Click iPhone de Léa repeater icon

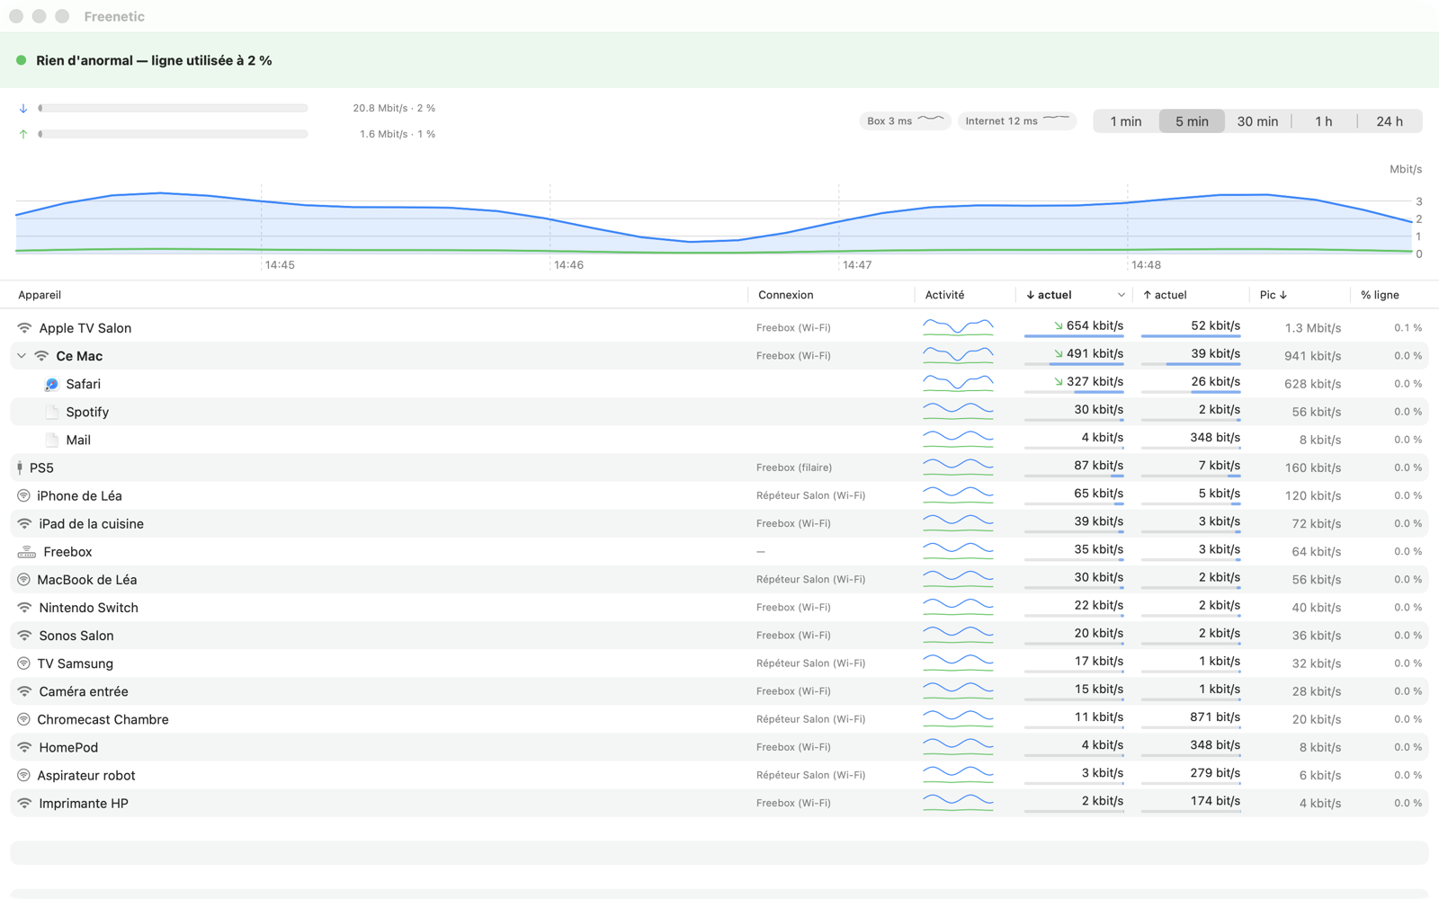coord(24,495)
